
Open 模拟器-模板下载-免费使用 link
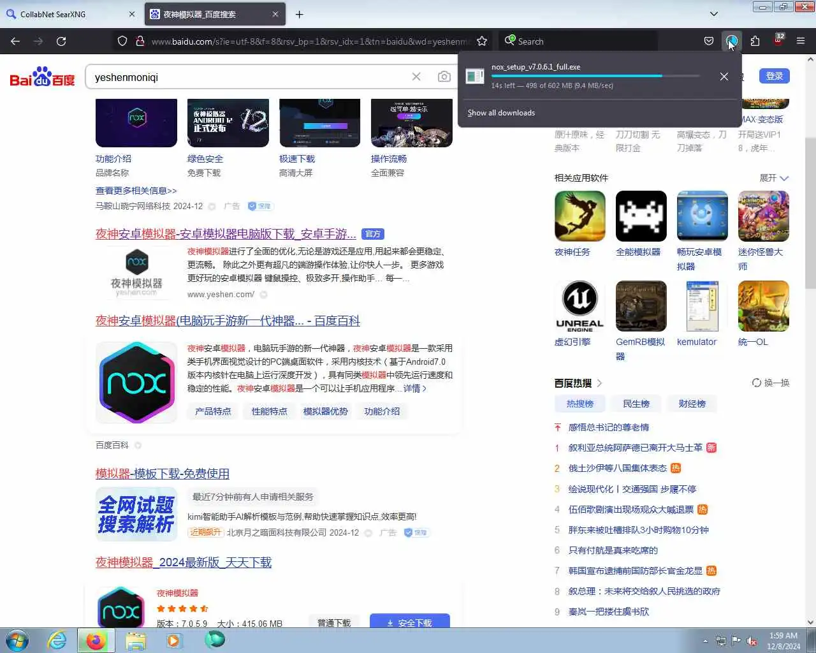click(163, 474)
